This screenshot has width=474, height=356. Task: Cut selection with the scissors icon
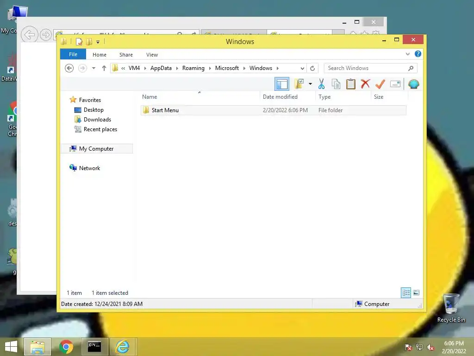point(321,84)
